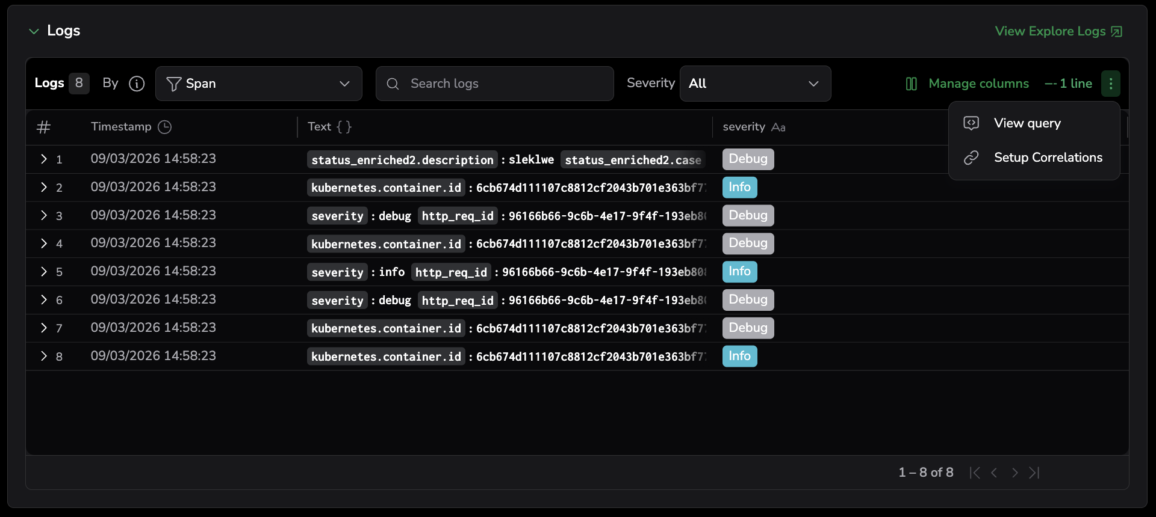Go to the next page of logs
The image size is (1156, 517).
(1015, 473)
